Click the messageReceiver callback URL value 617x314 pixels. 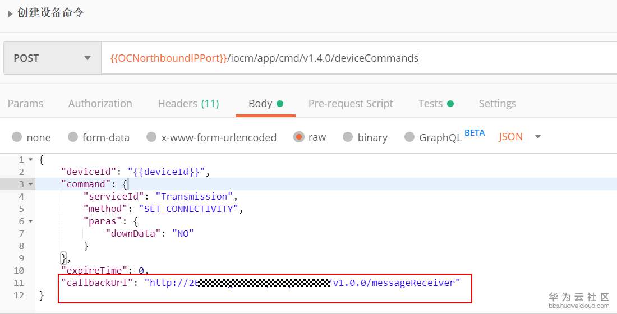pos(302,283)
